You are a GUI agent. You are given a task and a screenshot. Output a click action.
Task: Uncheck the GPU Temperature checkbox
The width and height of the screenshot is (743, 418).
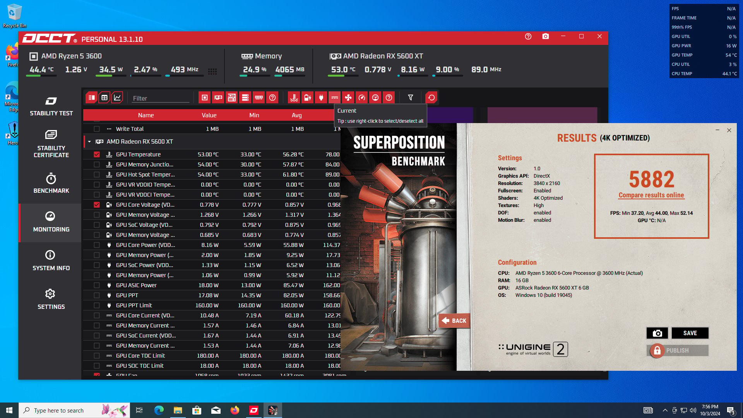click(x=97, y=154)
